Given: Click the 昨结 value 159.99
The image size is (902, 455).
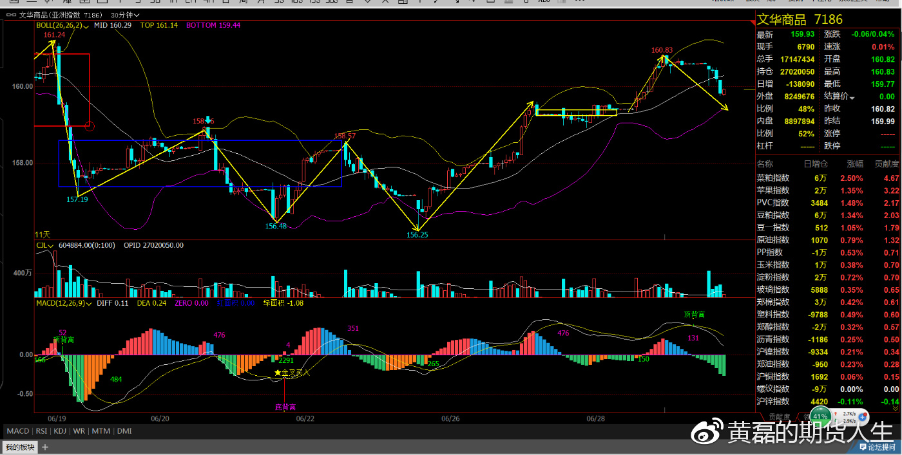Looking at the screenshot, I should tap(883, 121).
